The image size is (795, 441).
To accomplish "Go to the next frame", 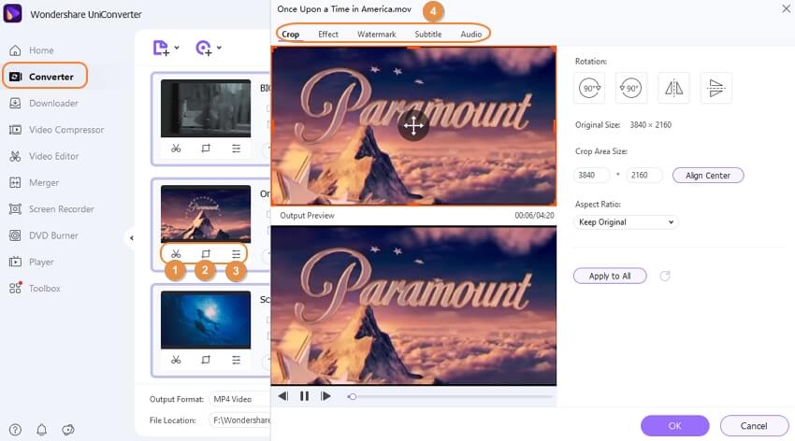I will [x=325, y=396].
